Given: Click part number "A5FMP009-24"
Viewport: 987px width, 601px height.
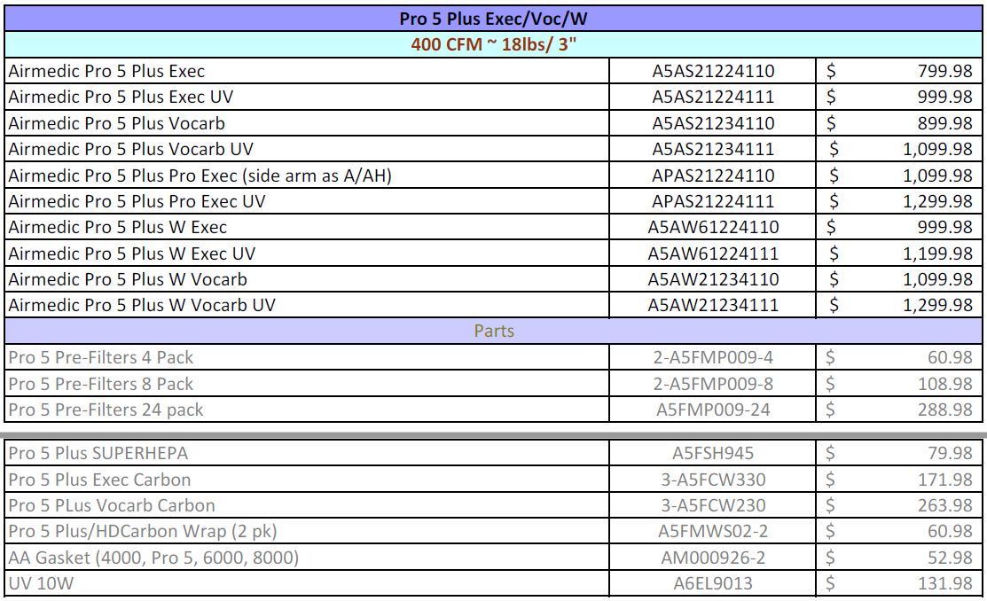Looking at the screenshot, I should coord(713,410).
